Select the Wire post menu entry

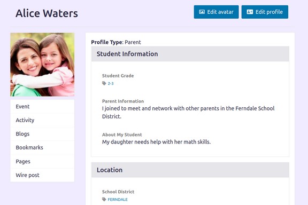42,175
